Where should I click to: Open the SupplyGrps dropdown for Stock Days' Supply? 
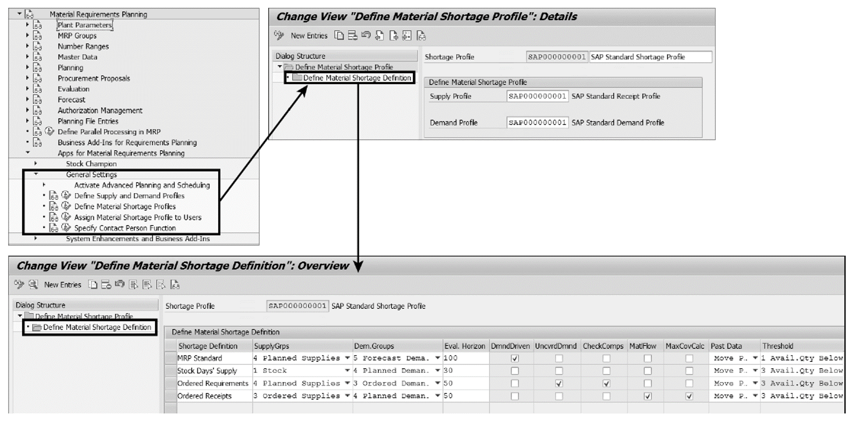(x=346, y=371)
